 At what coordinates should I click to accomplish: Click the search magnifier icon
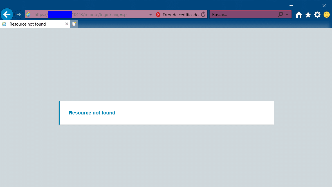pyautogui.click(x=280, y=14)
